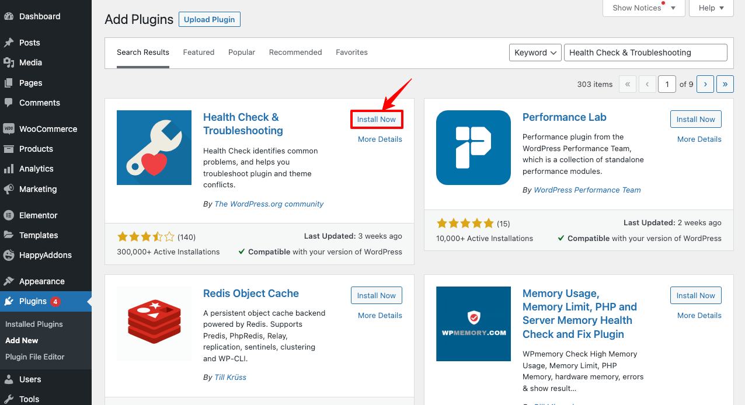Open the Health Check & Troubleshooting title link
Viewport: 745px width, 405px height.
click(243, 124)
